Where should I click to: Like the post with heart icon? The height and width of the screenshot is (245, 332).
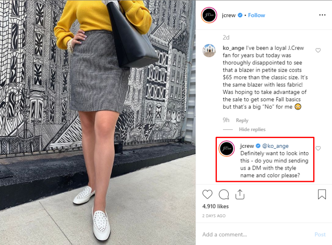click(207, 194)
